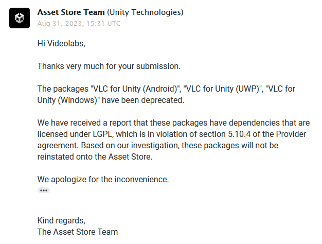Viewport: 322px width, 244px height.
Task: Click "Thanks very much for your submission" line
Action: (x=109, y=66)
